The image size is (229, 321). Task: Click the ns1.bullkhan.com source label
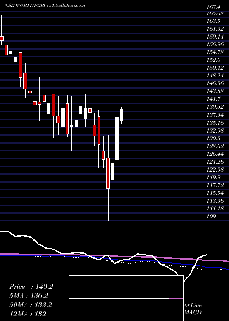tap(66, 6)
